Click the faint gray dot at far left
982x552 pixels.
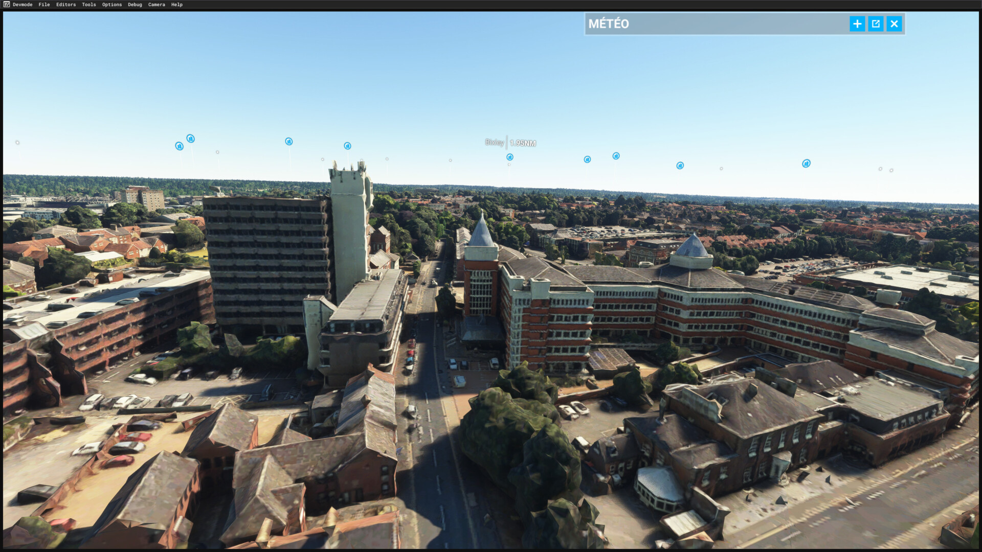[x=17, y=143]
